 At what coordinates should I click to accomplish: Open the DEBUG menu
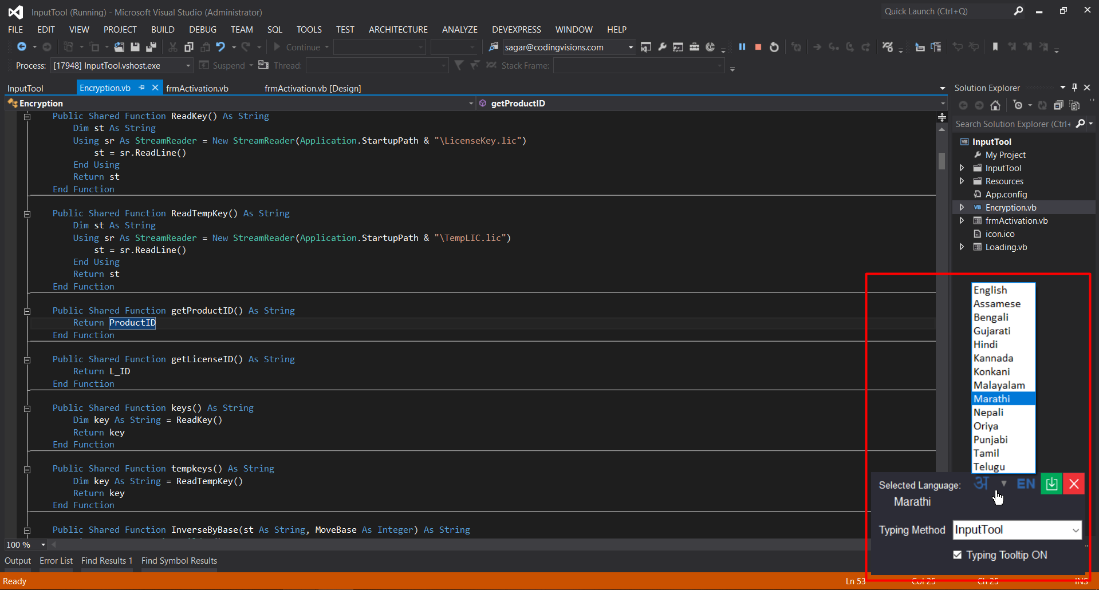point(203,29)
